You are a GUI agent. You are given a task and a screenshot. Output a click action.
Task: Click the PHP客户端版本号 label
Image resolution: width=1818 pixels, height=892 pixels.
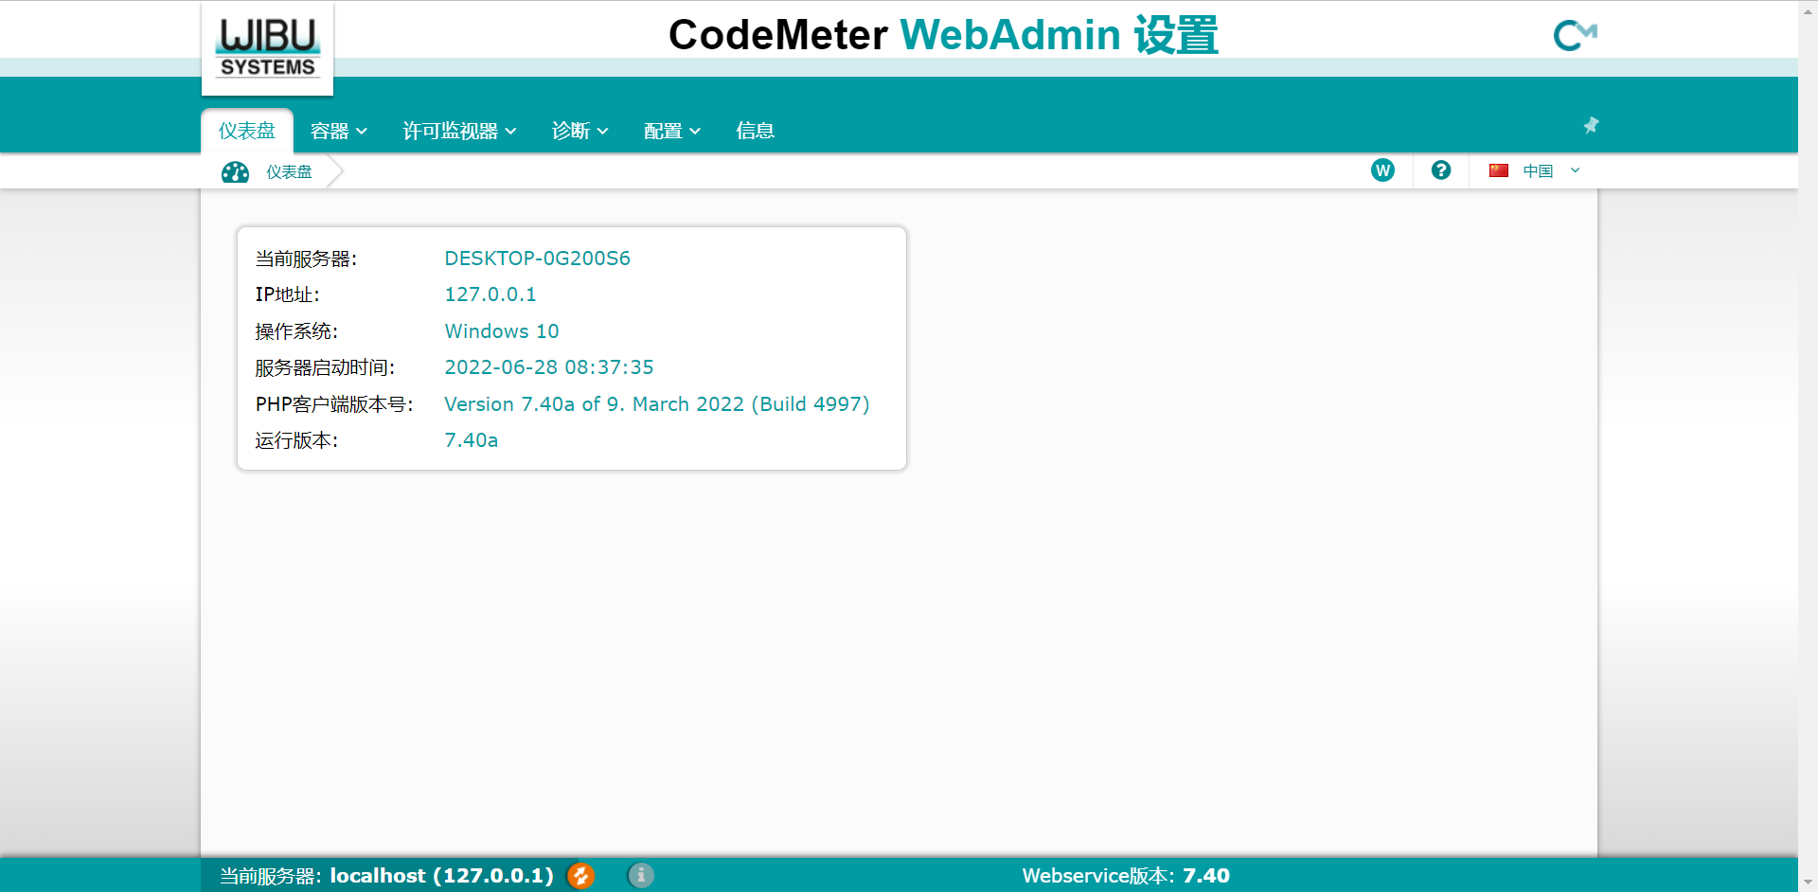point(334,404)
